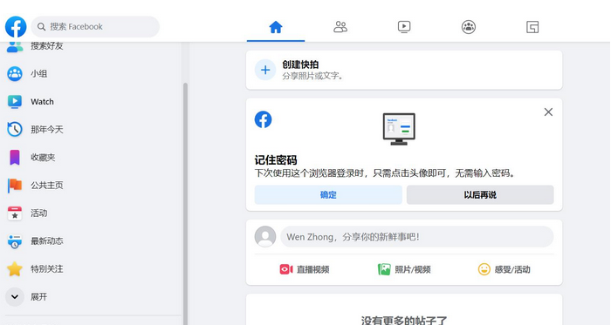The height and width of the screenshot is (325, 611).
Task: Click the 感受/活动 smiley icon
Action: (484, 269)
